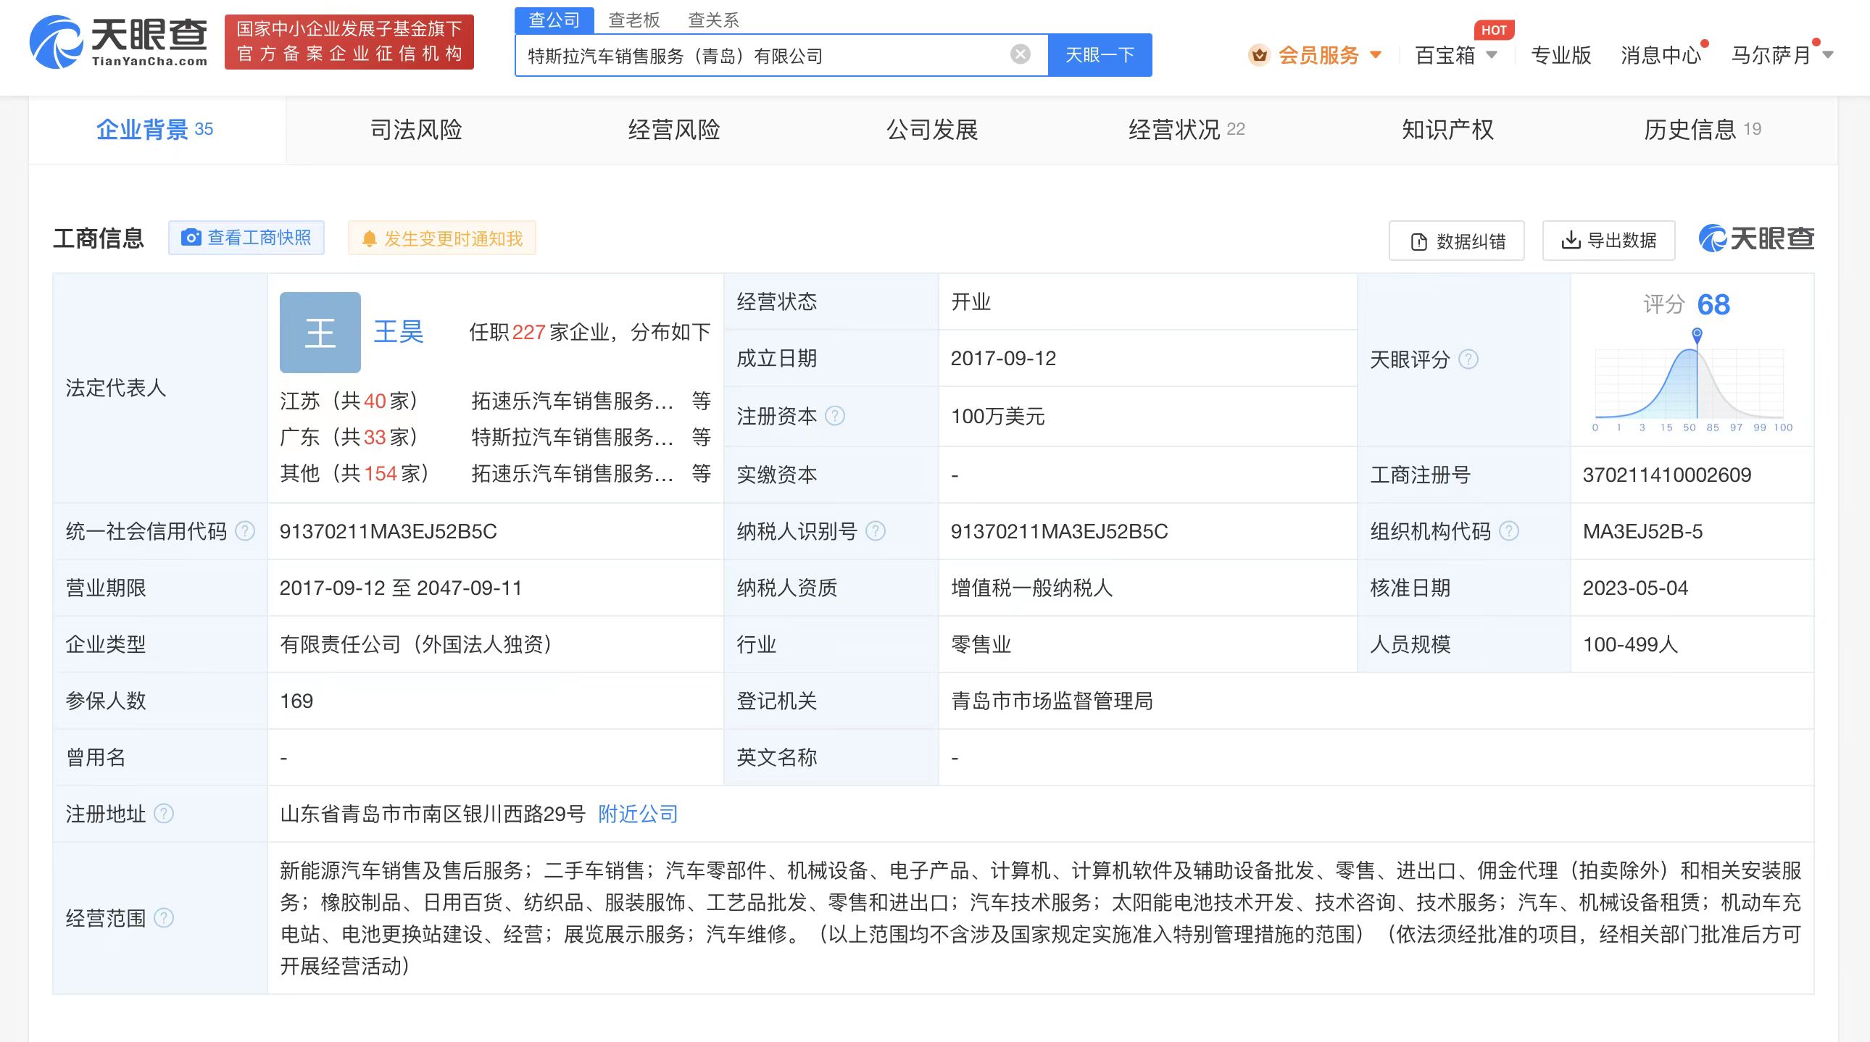Open the 经营状况 tab
The width and height of the screenshot is (1870, 1042).
click(1187, 130)
